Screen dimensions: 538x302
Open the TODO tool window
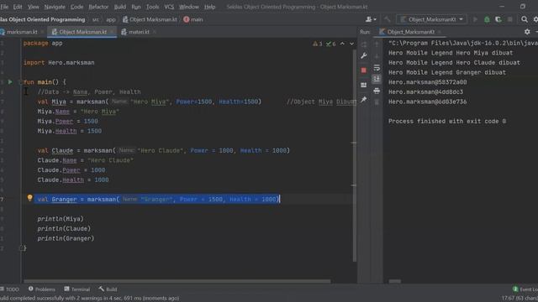(10, 289)
